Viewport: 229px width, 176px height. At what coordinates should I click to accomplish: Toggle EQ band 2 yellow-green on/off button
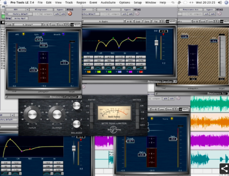pyautogui.click(x=99, y=72)
